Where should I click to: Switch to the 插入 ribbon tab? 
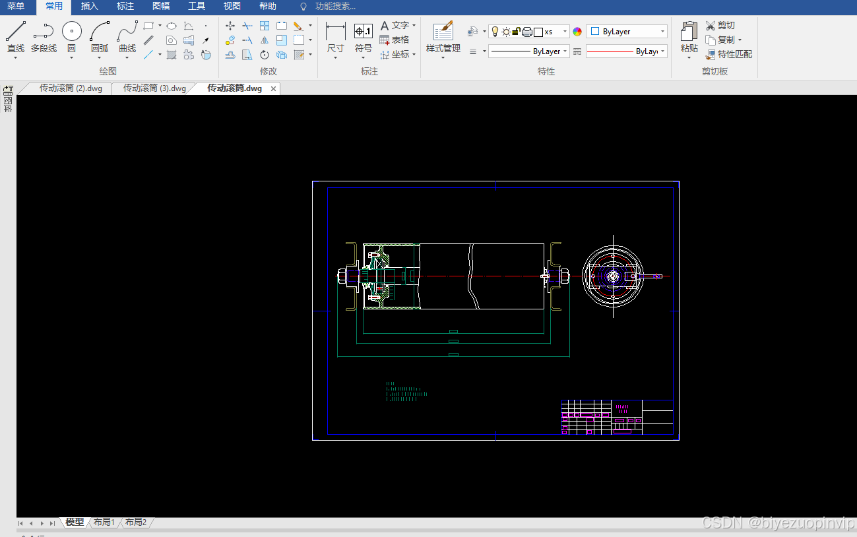coord(89,7)
